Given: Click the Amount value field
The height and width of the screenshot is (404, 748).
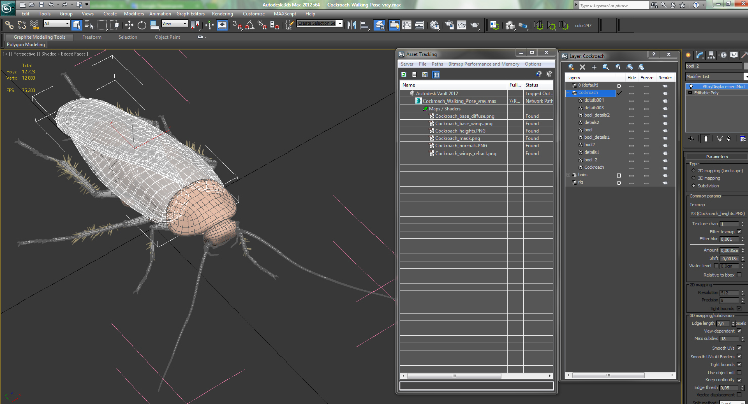Looking at the screenshot, I should (729, 250).
